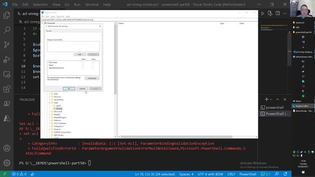Open the PowerShell command explorer icon
Image resolution: width=315 pixels, height=177 pixels.
[x=6, y=104]
